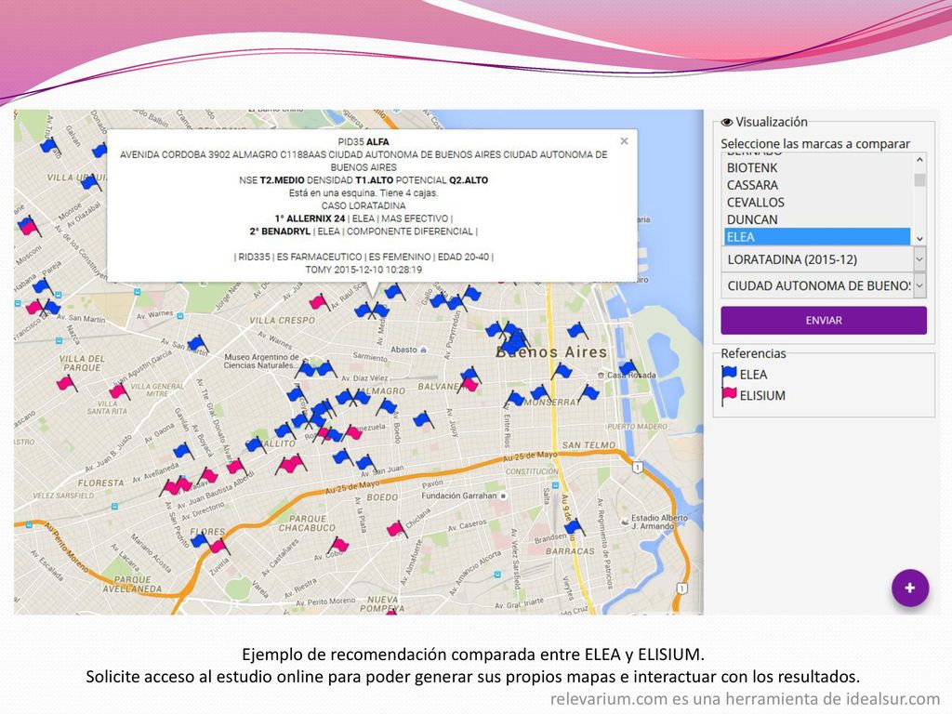This screenshot has height=714, width=952.
Task: Click the Museo Argentino de Ciencias Naturales label
Action: 261,362
